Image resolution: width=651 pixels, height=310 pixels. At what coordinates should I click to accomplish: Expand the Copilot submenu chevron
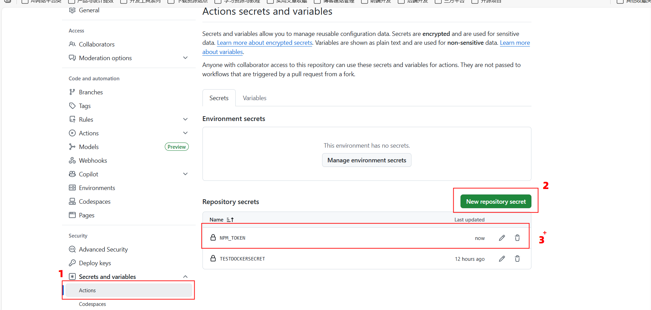(185, 174)
